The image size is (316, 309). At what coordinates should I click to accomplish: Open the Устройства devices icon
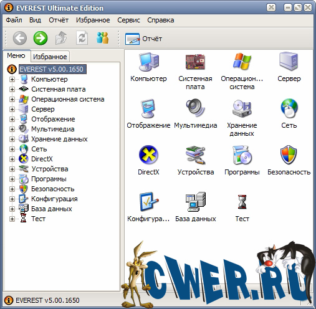pos(195,155)
